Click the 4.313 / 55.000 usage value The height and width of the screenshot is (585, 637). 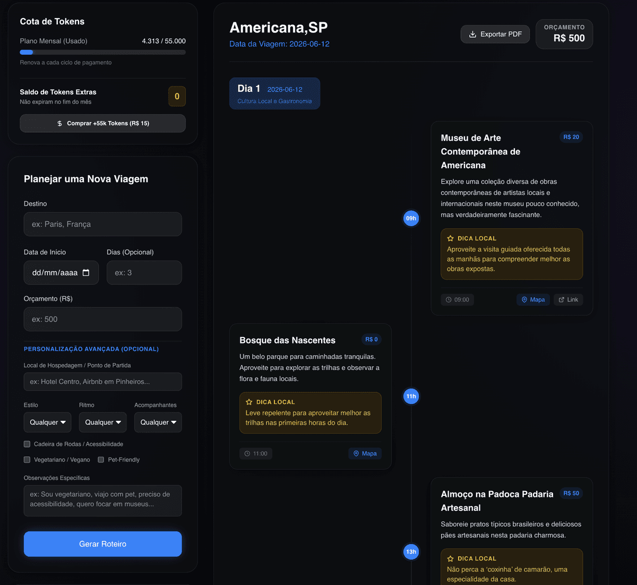pyautogui.click(x=163, y=41)
